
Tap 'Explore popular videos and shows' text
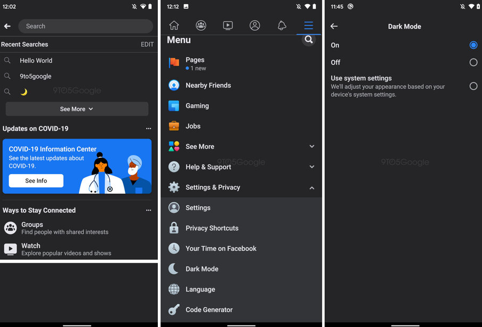[66, 253]
